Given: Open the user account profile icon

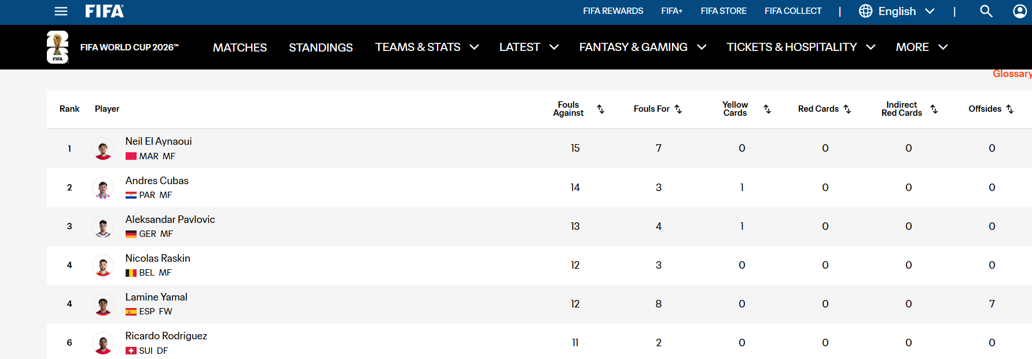Looking at the screenshot, I should point(1020,11).
